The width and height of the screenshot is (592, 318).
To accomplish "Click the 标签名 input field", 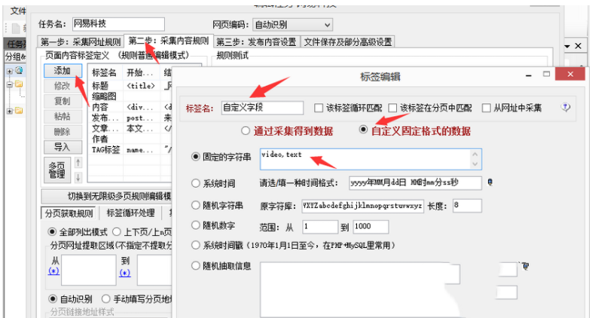I will (x=262, y=108).
